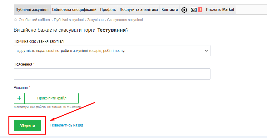Open messages via the envelope icon

coord(194,10)
